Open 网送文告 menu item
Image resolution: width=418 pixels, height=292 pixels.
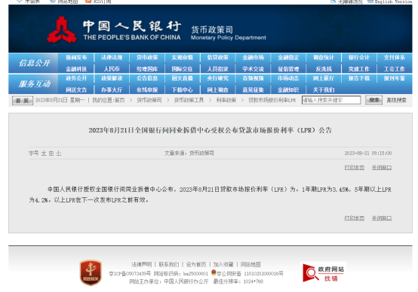coord(76,90)
